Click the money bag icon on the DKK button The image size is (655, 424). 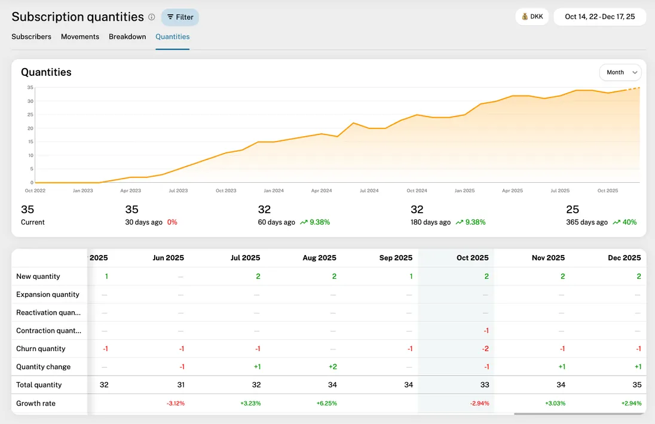point(525,16)
